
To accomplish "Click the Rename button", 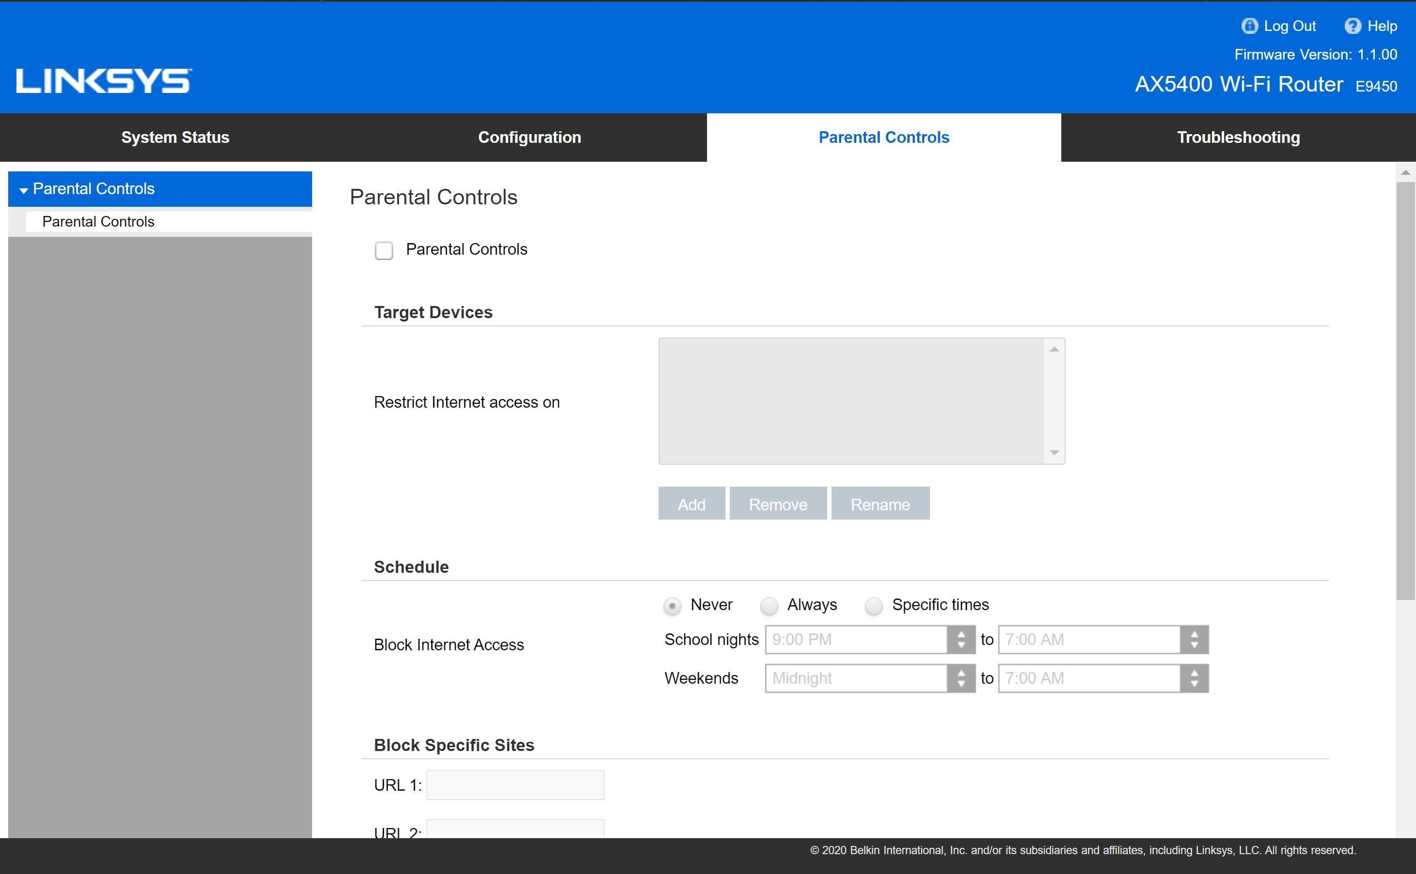I will [x=880, y=504].
